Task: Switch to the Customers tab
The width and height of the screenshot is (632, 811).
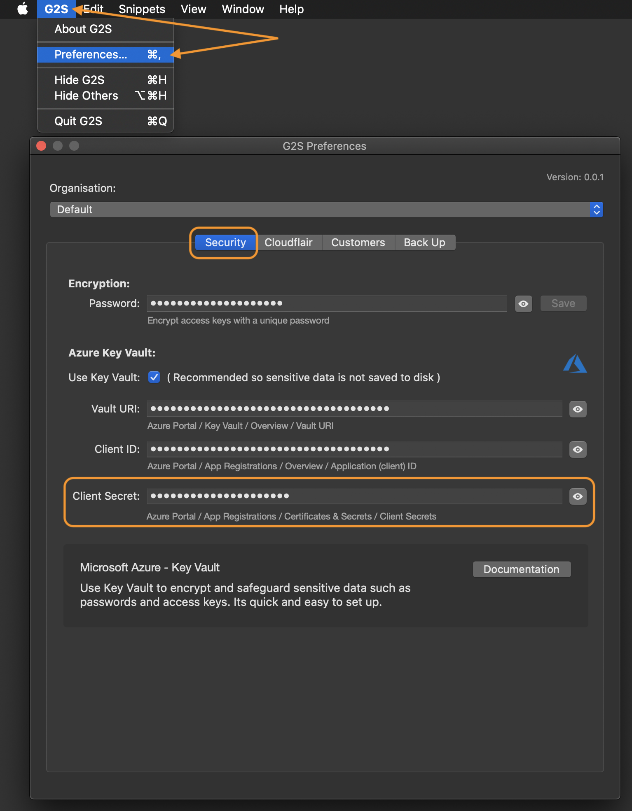Action: (358, 242)
